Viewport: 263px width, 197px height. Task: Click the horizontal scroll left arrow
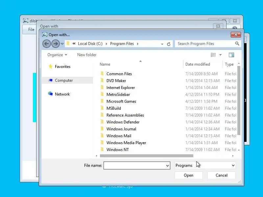tap(96, 156)
